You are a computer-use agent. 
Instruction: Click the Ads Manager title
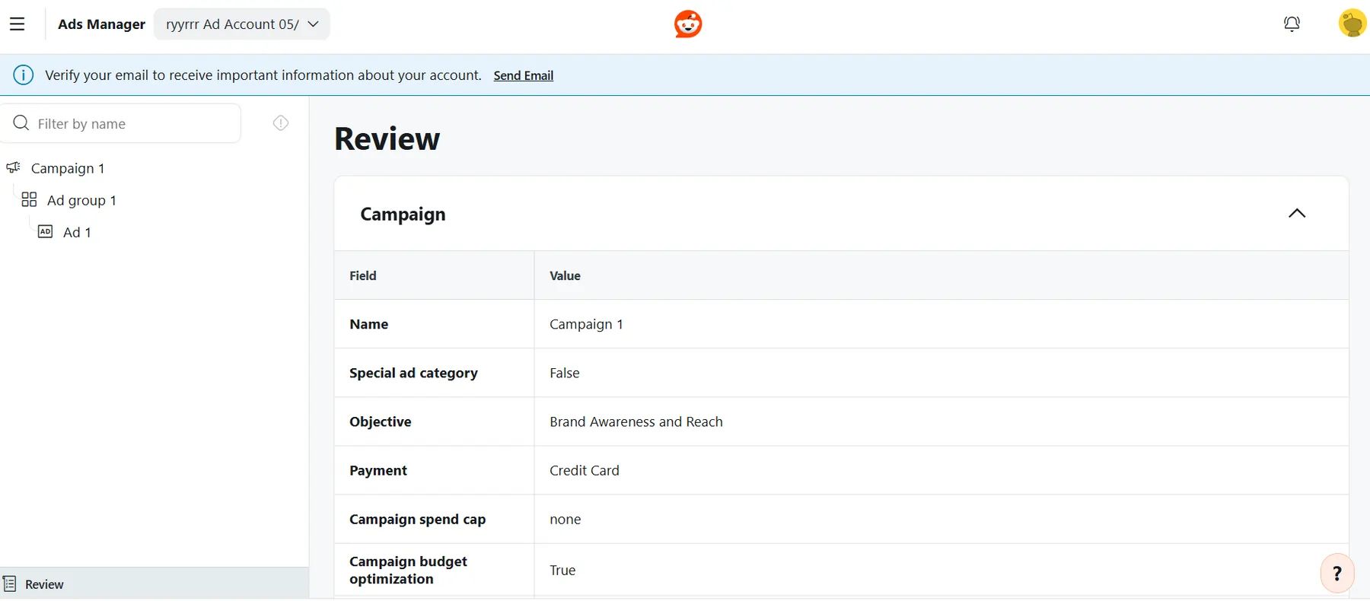101,24
